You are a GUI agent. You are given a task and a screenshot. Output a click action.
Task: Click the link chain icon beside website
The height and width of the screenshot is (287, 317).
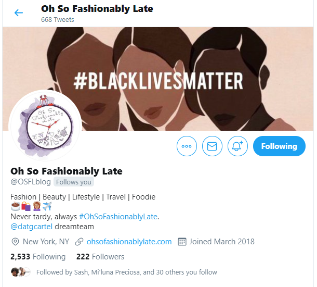pyautogui.click(x=79, y=242)
